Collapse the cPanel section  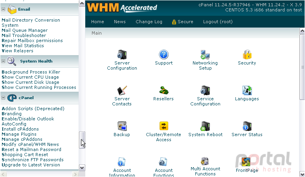tap(3, 98)
